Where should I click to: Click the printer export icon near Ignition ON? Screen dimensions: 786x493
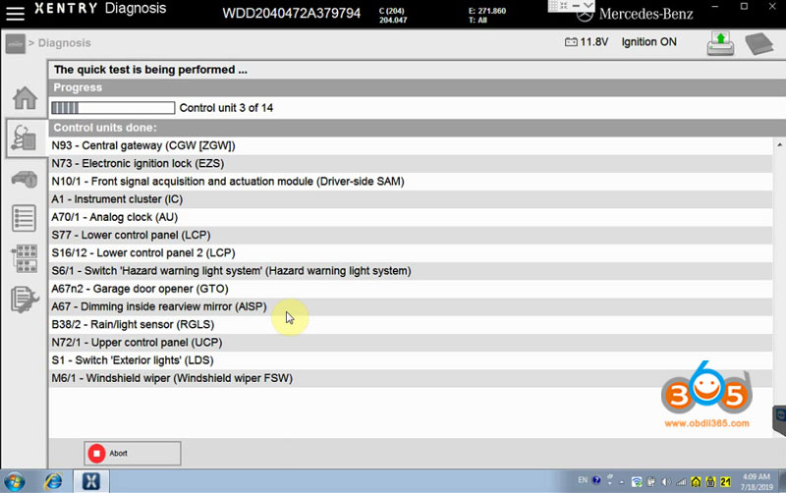[720, 43]
